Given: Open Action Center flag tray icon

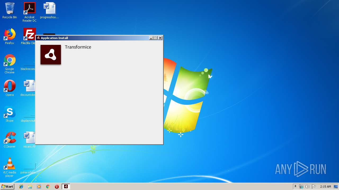Looking at the screenshot, I should pos(314,187).
